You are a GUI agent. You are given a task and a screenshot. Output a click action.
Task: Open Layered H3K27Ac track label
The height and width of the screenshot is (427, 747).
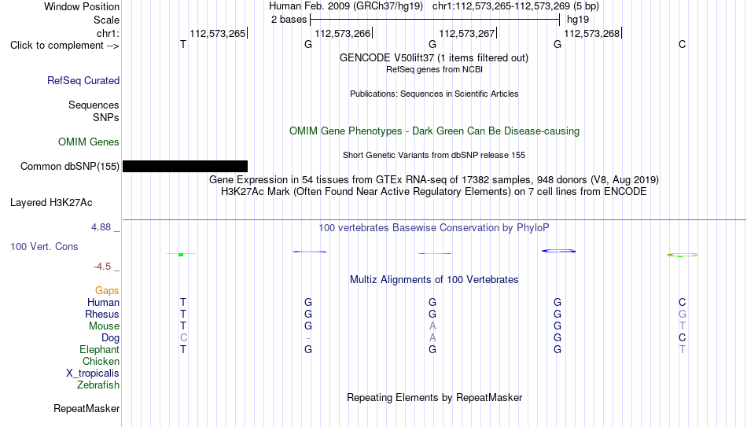tap(51, 203)
